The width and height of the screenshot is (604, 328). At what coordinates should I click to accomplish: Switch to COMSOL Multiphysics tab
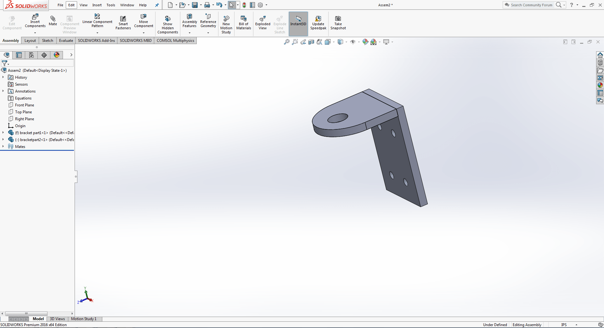click(175, 41)
